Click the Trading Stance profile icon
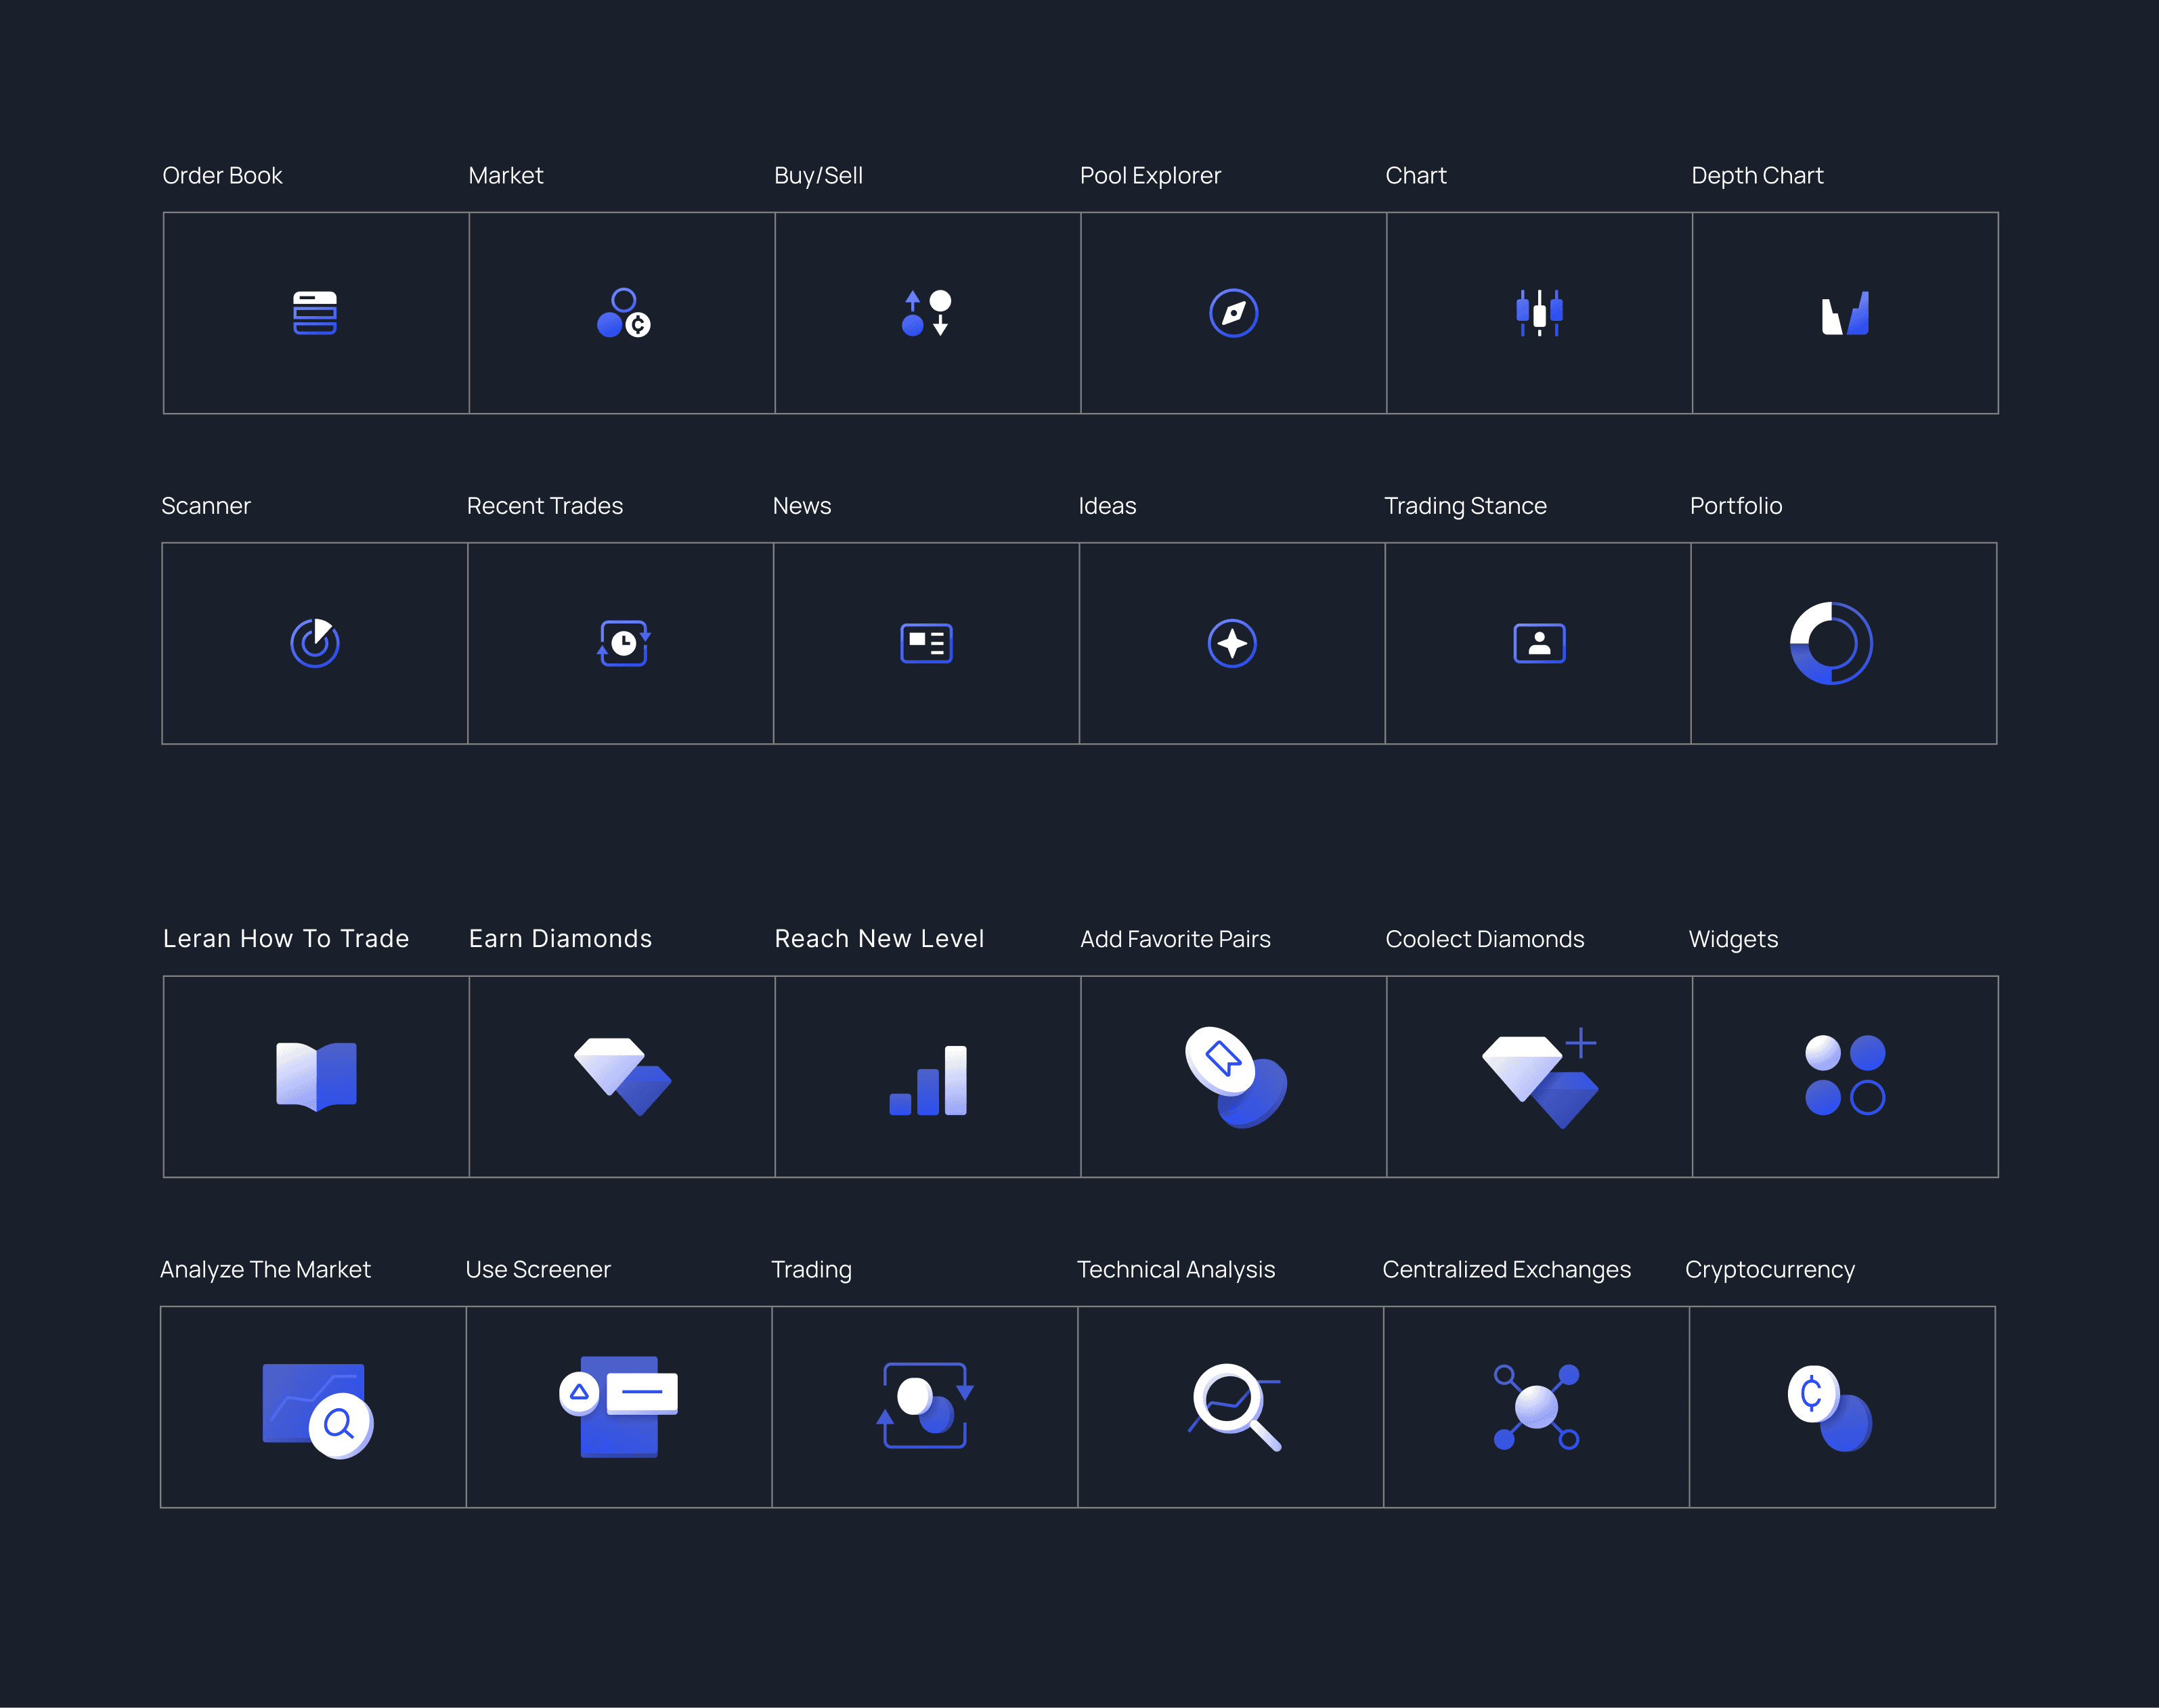Screen dimensions: 2159x1708 (x=1539, y=643)
